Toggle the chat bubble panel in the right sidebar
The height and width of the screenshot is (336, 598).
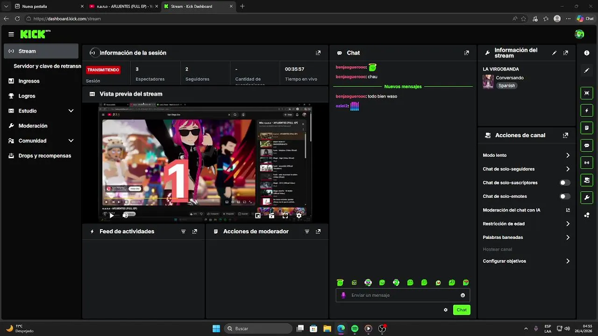pyautogui.click(x=587, y=146)
